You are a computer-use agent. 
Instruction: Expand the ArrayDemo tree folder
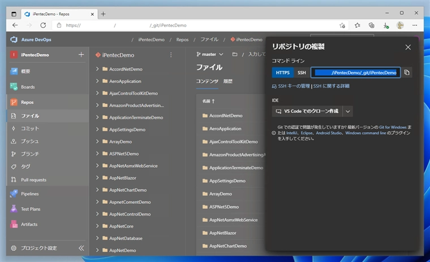click(97, 142)
